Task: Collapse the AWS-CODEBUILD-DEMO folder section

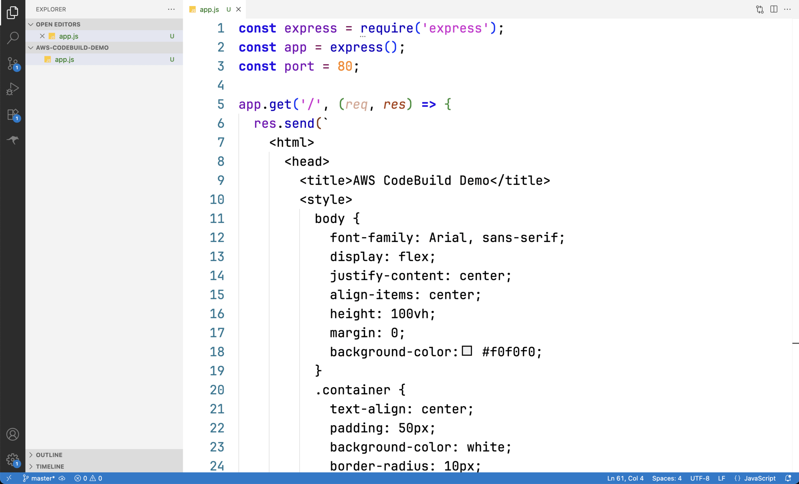Action: (72, 48)
